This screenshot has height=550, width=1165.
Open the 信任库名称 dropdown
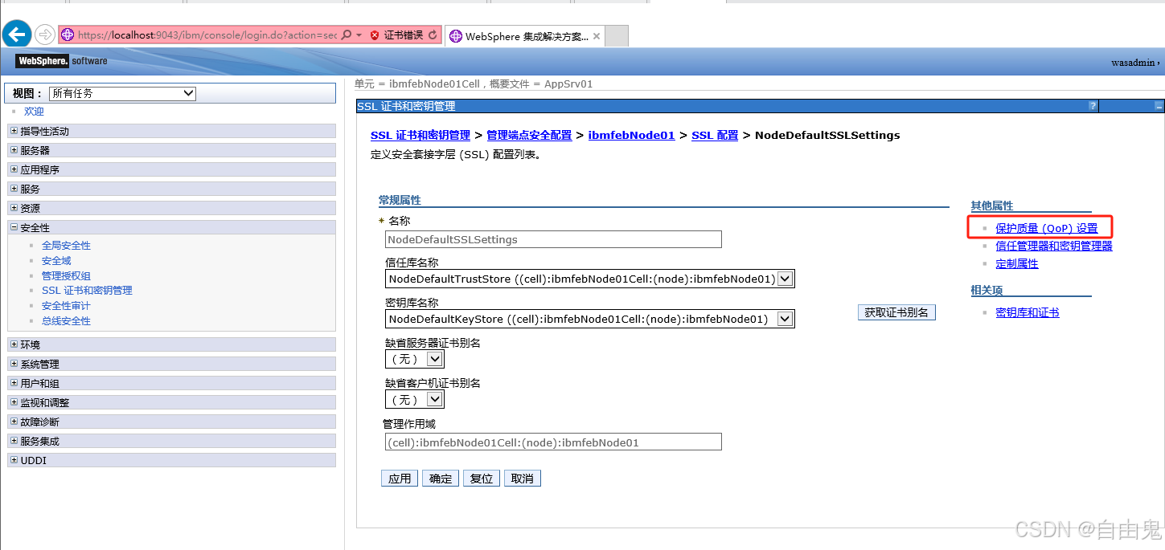(590, 279)
